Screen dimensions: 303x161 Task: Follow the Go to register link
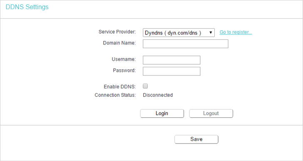coord(236,32)
